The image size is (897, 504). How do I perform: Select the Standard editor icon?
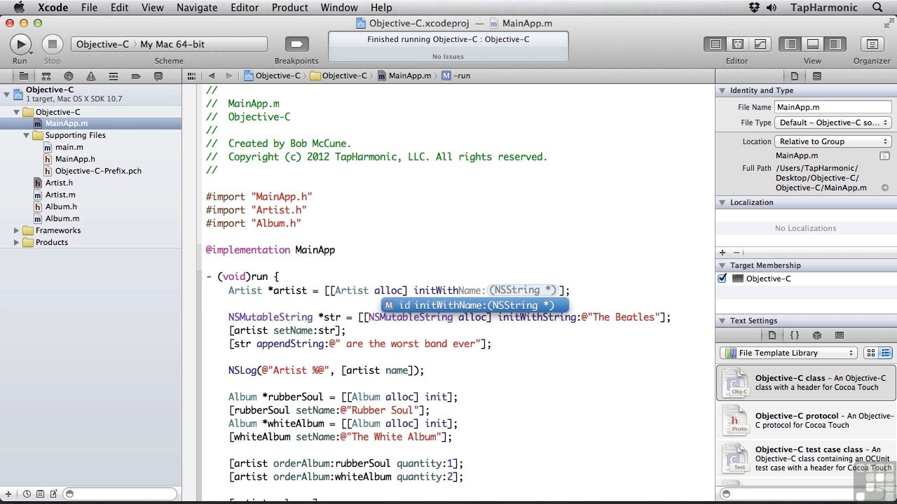(x=715, y=44)
